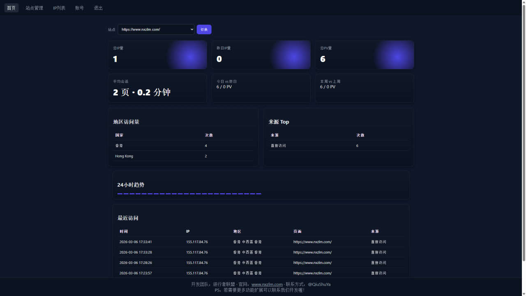Click the 昨日IP量 statistics card

pos(261,55)
